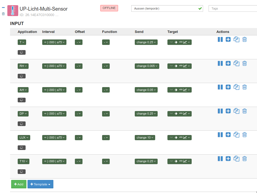The image size is (257, 193).
Task: Click the Interval column header
Action: [x=48, y=32]
